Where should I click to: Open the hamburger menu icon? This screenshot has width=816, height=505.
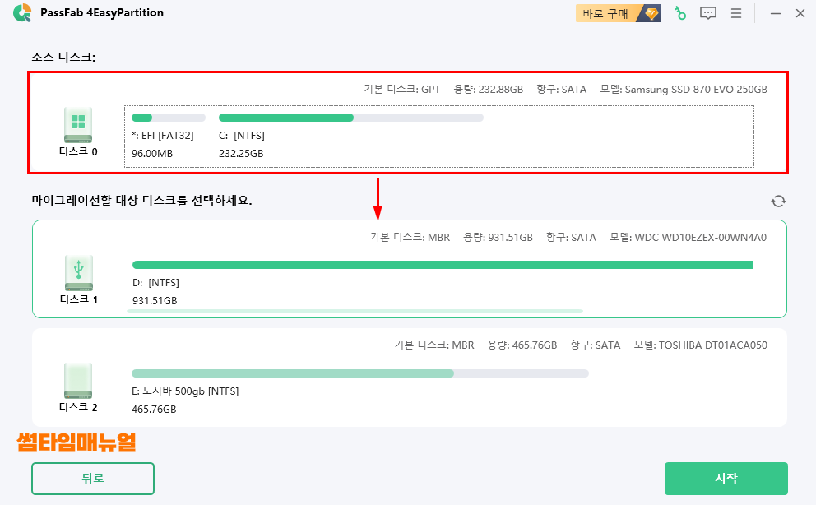coord(736,13)
